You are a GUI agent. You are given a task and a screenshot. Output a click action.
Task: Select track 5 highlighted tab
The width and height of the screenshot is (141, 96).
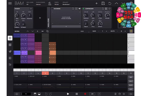click(45, 73)
